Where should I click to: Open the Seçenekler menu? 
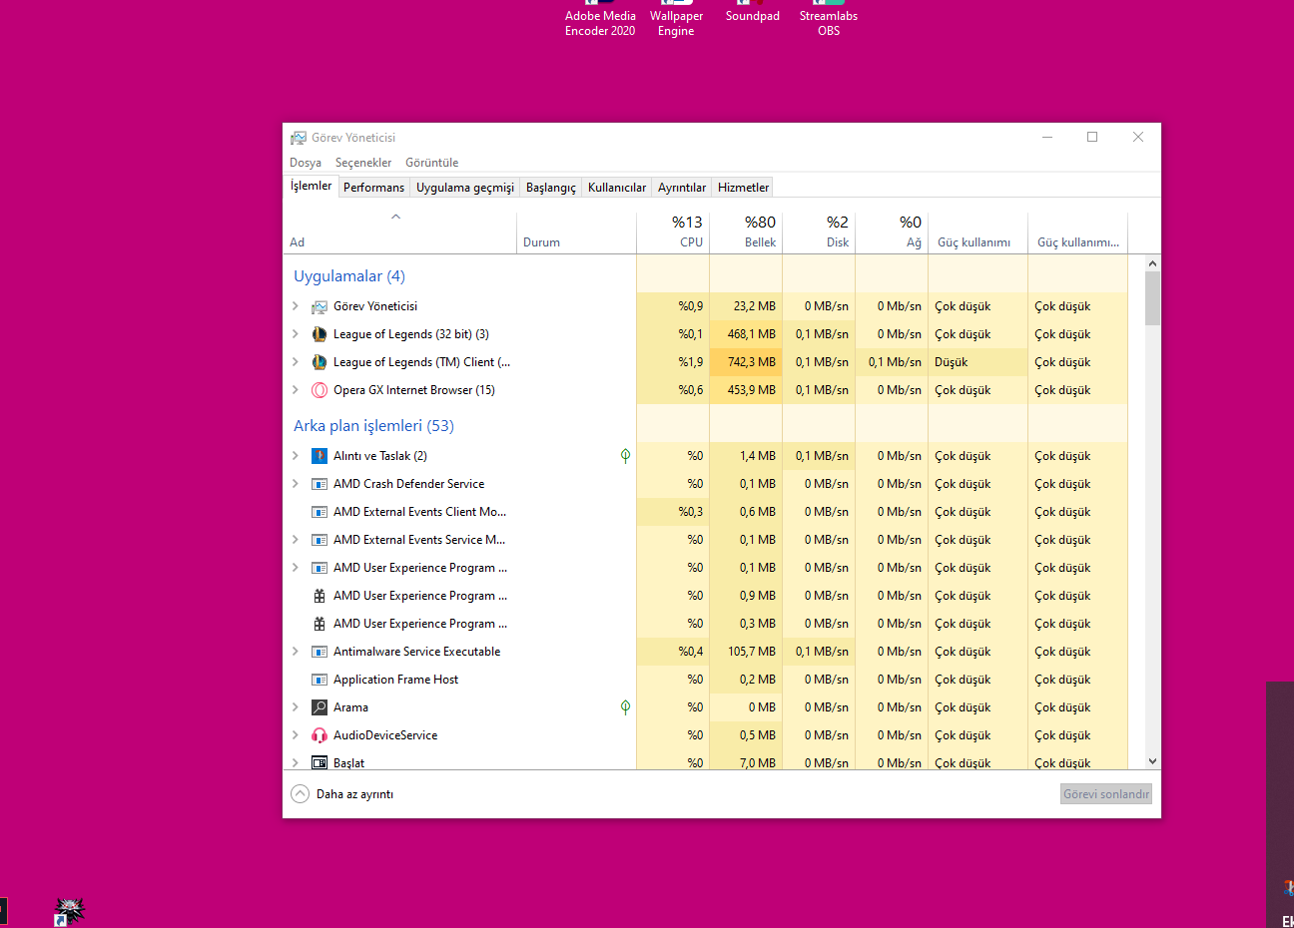tap(363, 163)
